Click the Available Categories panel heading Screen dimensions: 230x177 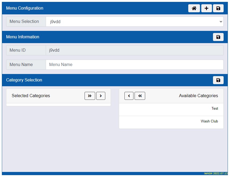coord(198,96)
